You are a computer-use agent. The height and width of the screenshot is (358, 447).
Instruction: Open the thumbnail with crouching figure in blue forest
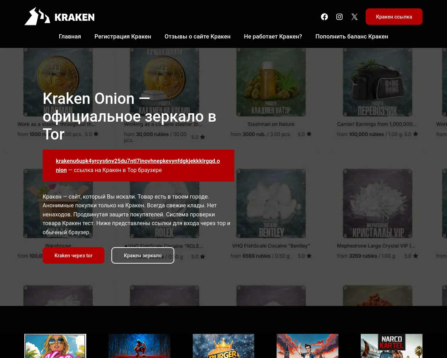[139, 346]
